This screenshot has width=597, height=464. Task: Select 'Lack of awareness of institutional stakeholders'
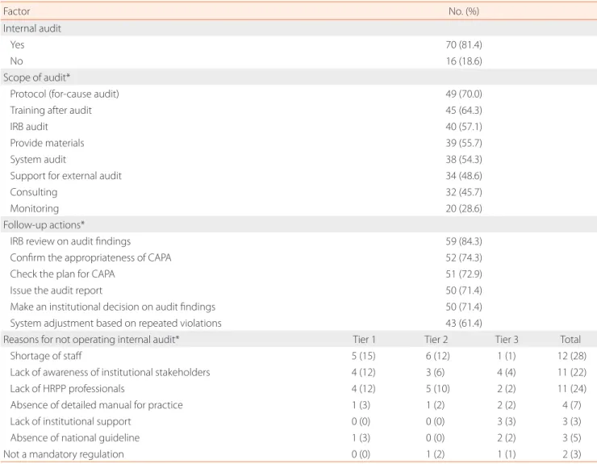click(x=110, y=373)
